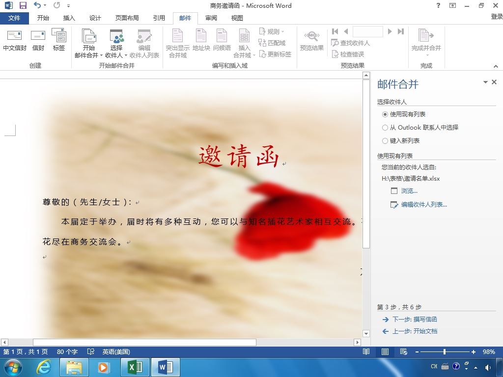The width and height of the screenshot is (503, 377).
Task: Click 编辑收件人列表 ribbon button
Action: tap(144, 44)
